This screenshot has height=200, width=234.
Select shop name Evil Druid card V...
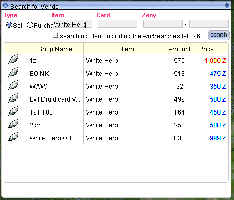55,99
